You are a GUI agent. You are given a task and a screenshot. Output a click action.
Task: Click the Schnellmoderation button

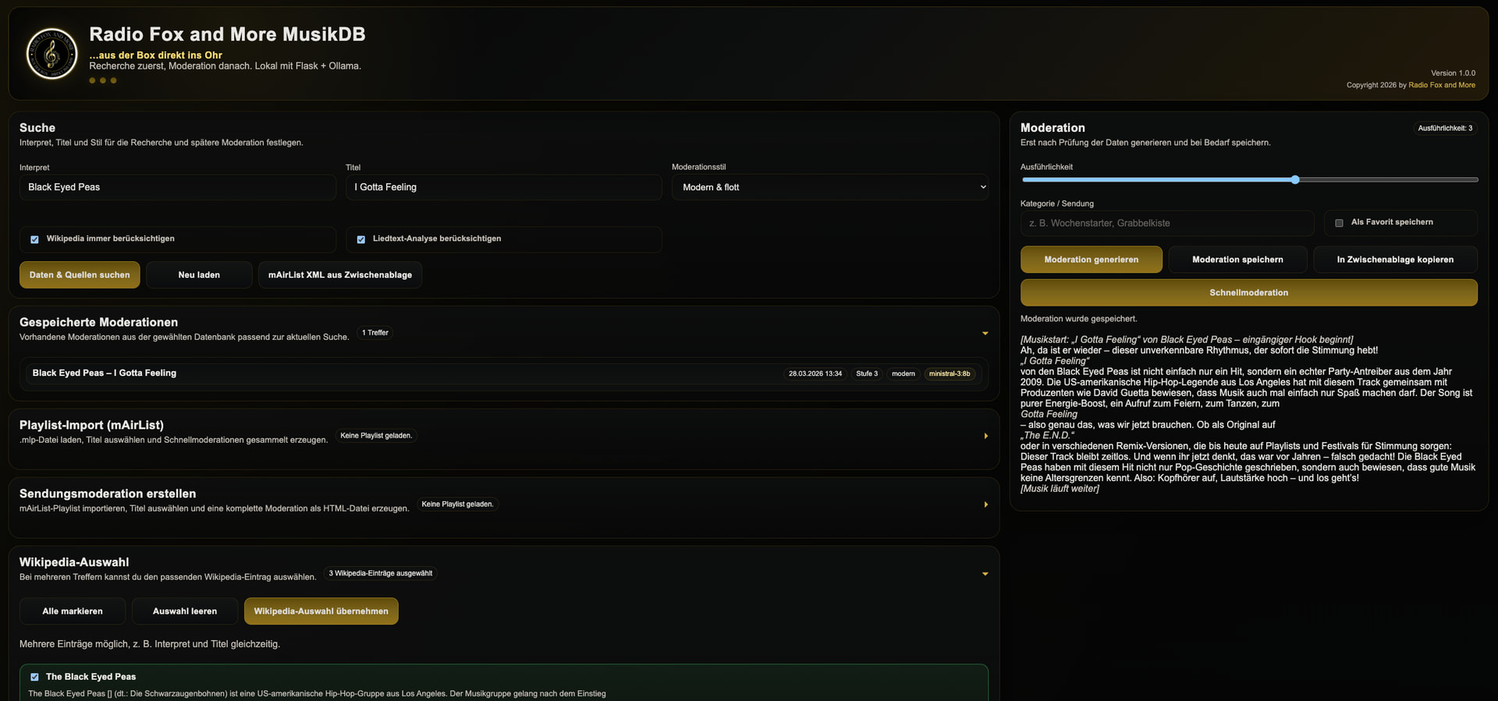pyautogui.click(x=1248, y=293)
